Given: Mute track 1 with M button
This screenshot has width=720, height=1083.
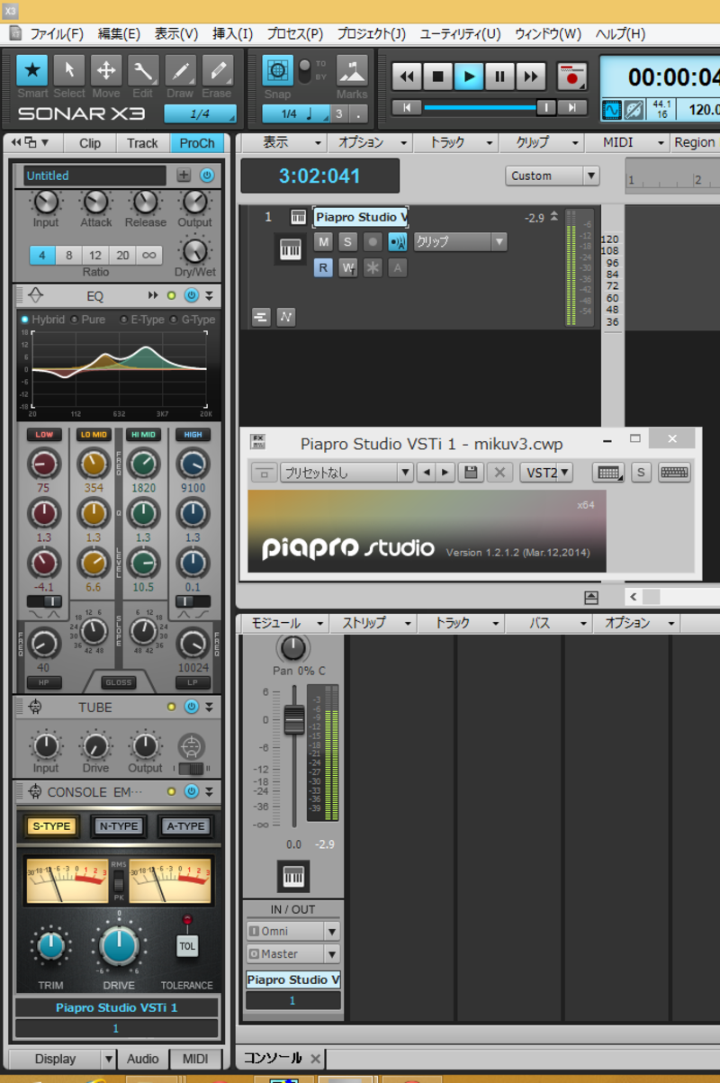Looking at the screenshot, I should click(x=323, y=241).
